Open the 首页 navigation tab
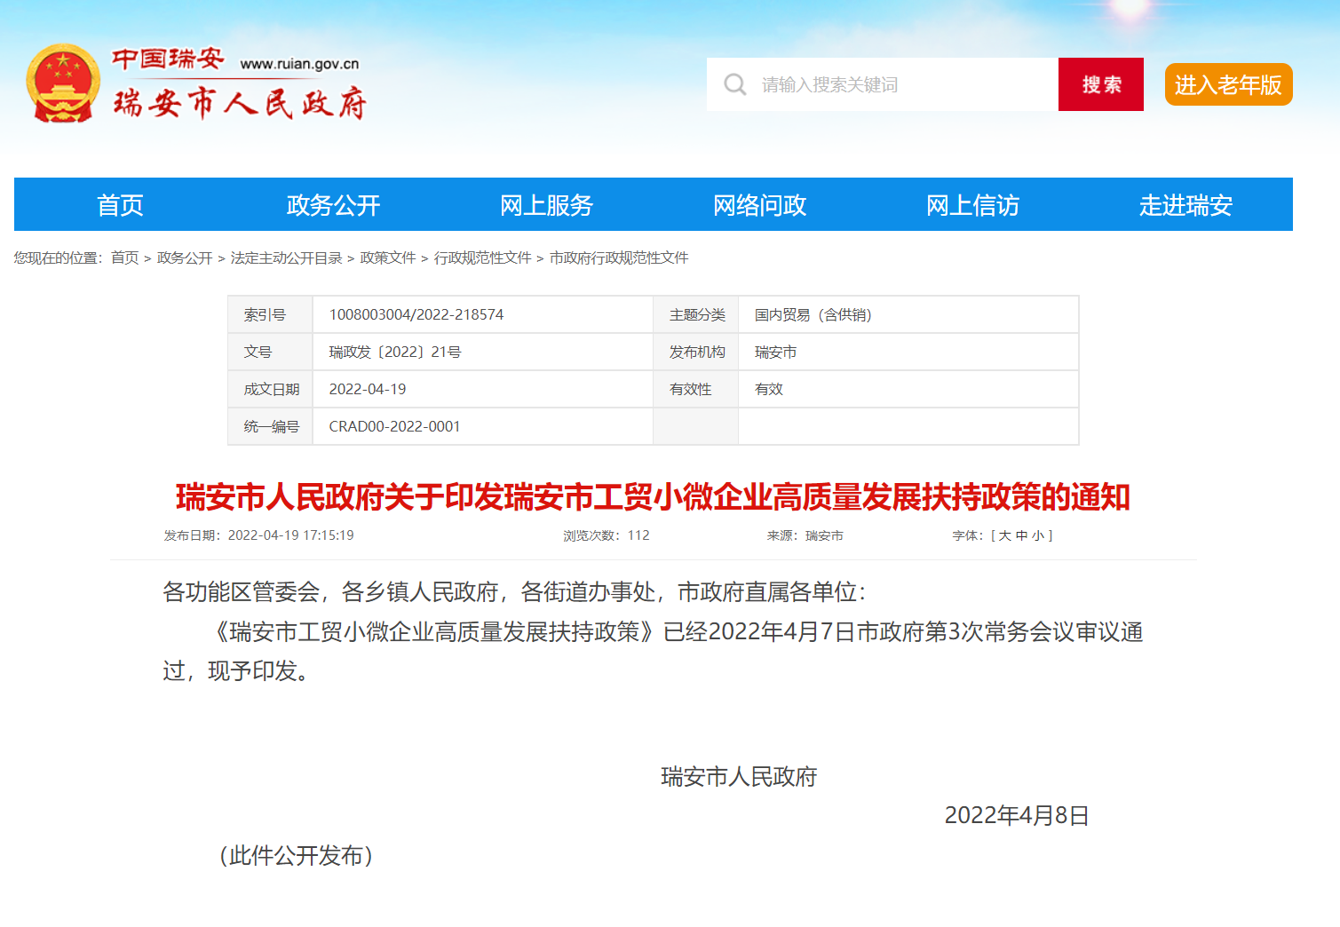The width and height of the screenshot is (1340, 927). click(120, 205)
